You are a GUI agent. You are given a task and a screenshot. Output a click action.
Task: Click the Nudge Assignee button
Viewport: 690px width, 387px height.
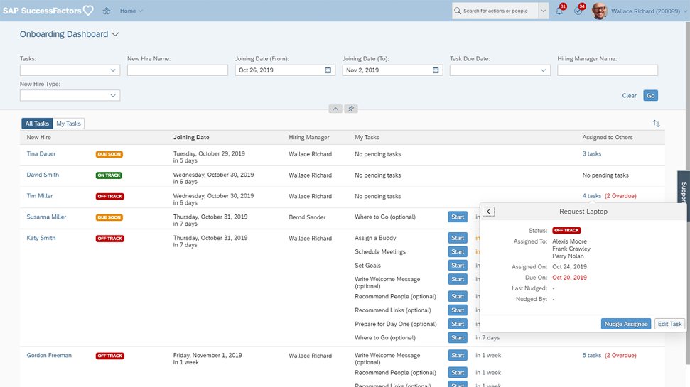point(625,324)
